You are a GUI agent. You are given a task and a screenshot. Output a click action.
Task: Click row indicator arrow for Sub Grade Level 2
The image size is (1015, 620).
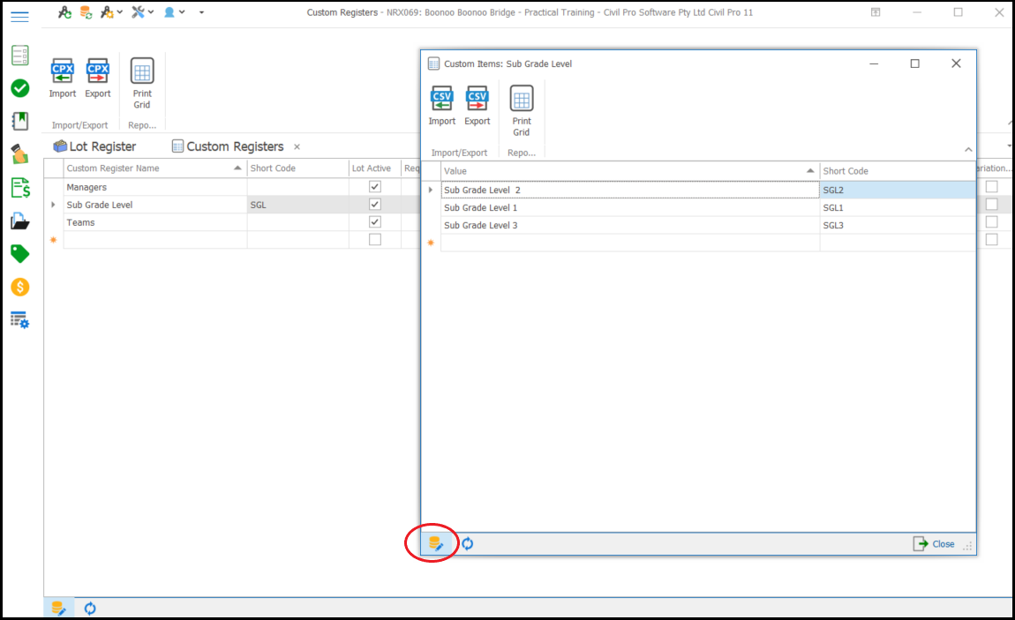pyautogui.click(x=431, y=190)
